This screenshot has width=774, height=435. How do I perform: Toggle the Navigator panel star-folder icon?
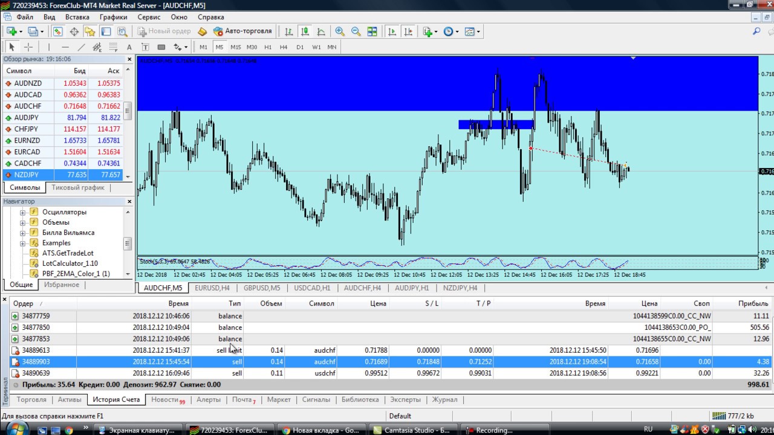(x=90, y=31)
